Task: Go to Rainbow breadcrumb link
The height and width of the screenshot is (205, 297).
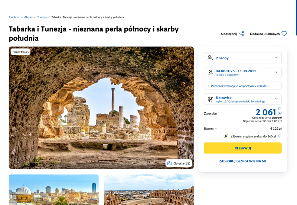Action: coord(14,17)
